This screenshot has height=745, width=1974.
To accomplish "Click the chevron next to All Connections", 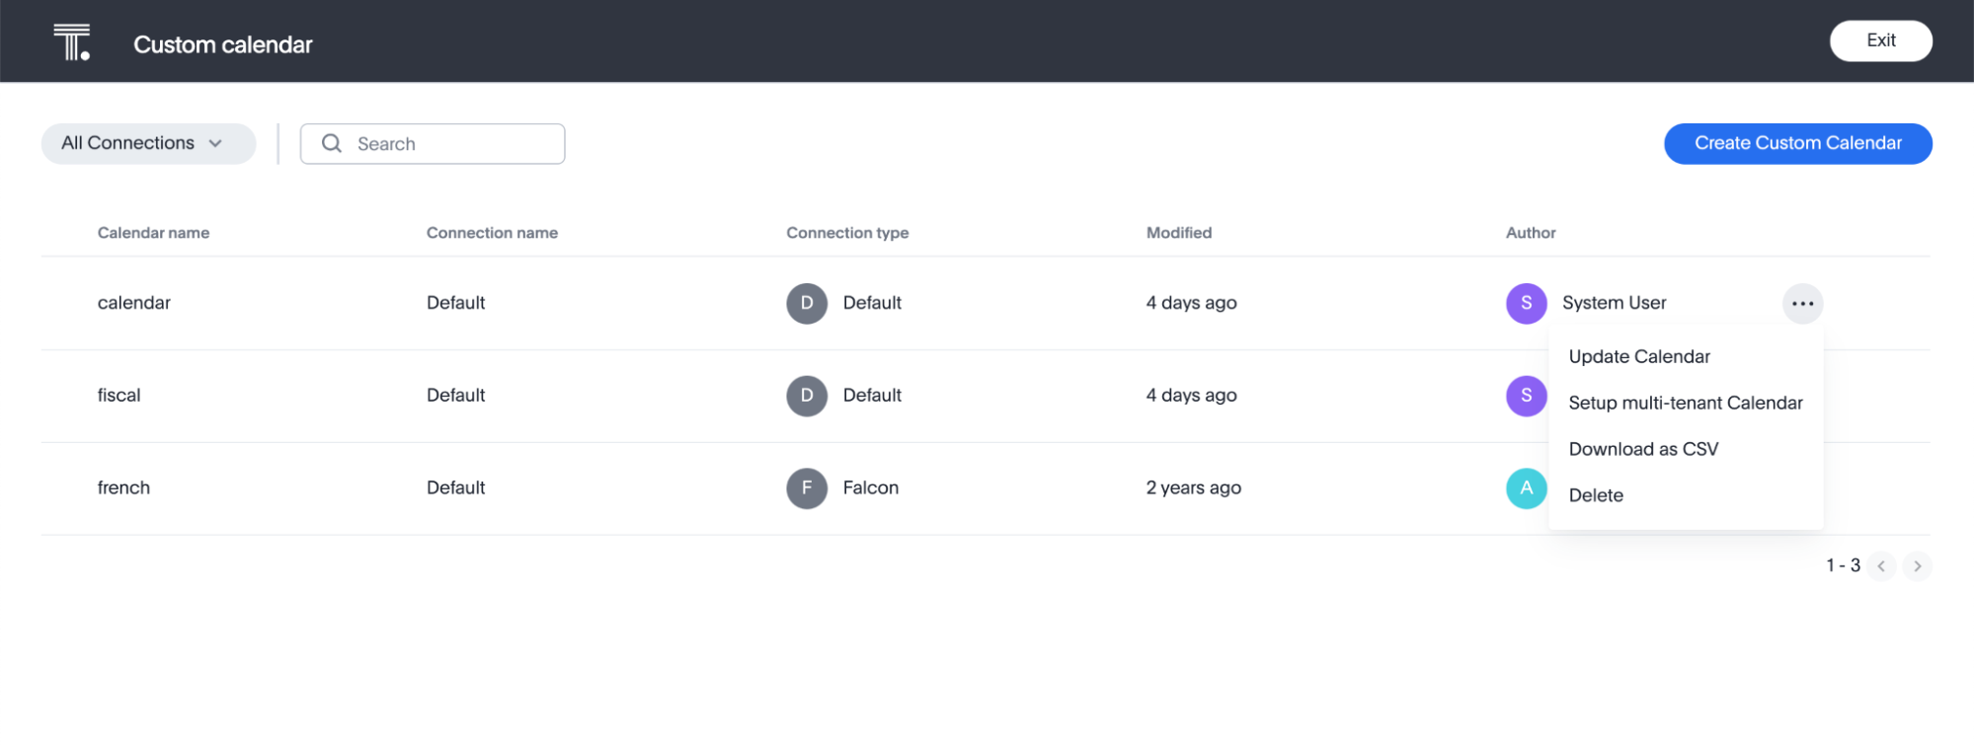I will [x=216, y=143].
